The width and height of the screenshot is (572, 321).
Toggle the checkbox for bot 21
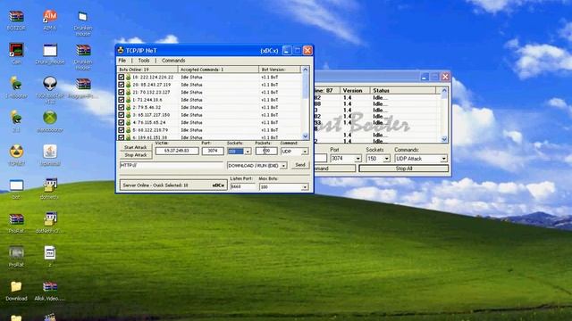click(122, 92)
